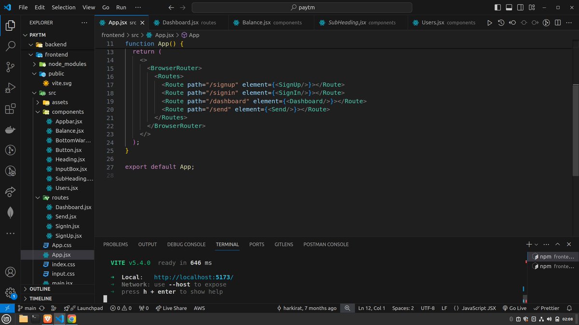Viewport: 579px width, 325px height.
Task: Open remote window indicator in status bar
Action: click(x=8, y=308)
